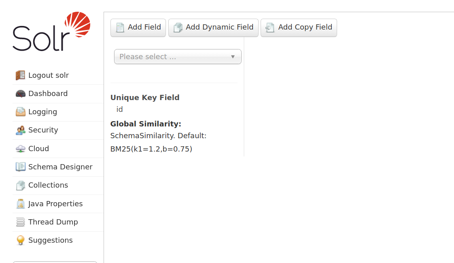Click the Logout solr door icon
This screenshot has height=263, width=454.
[x=21, y=75]
